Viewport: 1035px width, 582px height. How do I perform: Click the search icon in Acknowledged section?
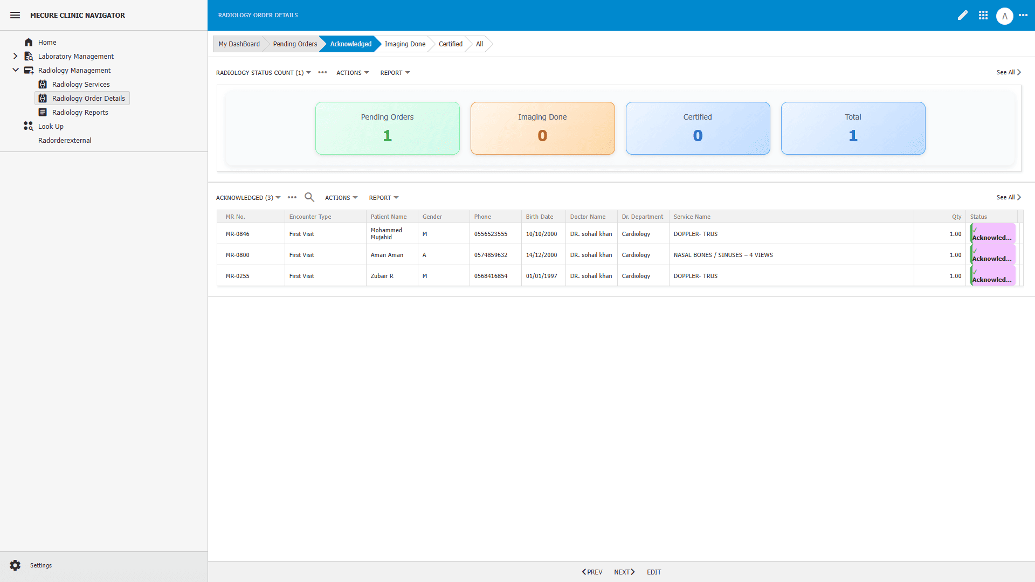click(x=309, y=197)
